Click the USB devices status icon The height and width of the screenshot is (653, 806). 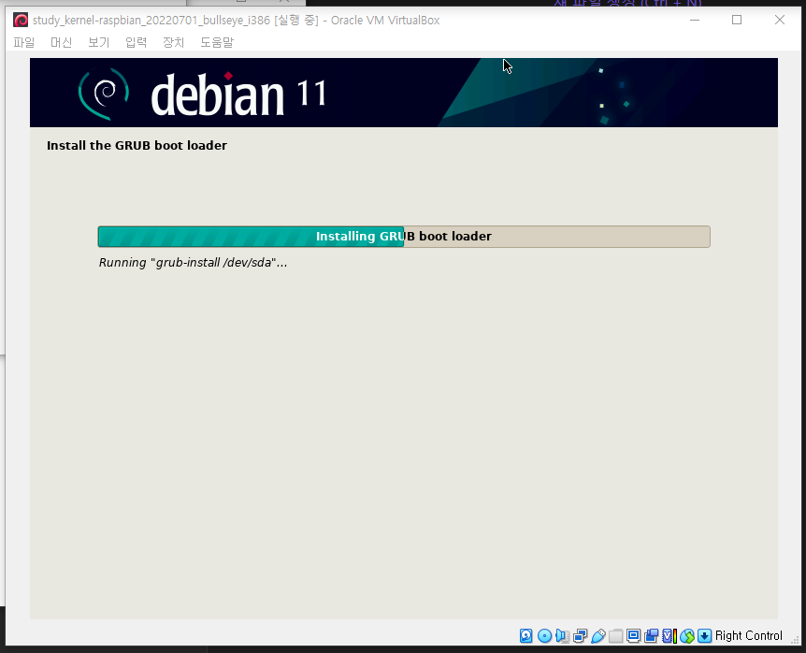pos(598,635)
